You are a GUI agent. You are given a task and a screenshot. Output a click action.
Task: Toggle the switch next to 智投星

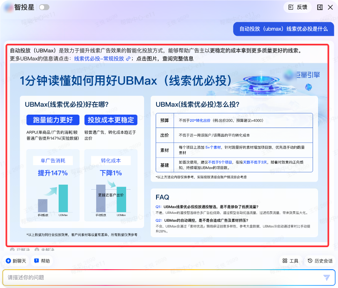(x=44, y=8)
